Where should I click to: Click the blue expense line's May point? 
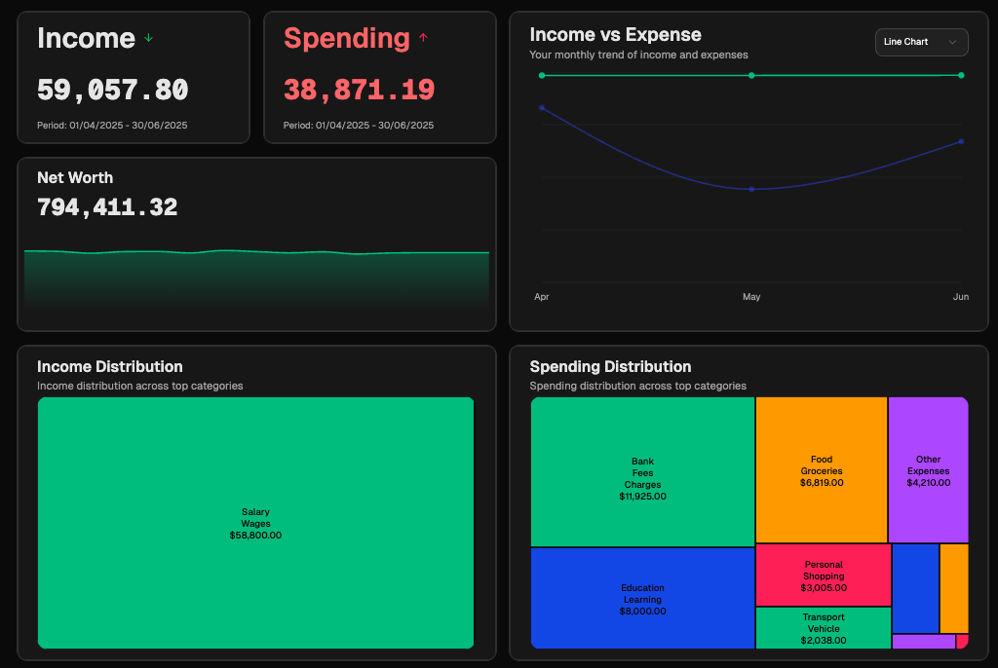click(x=751, y=189)
